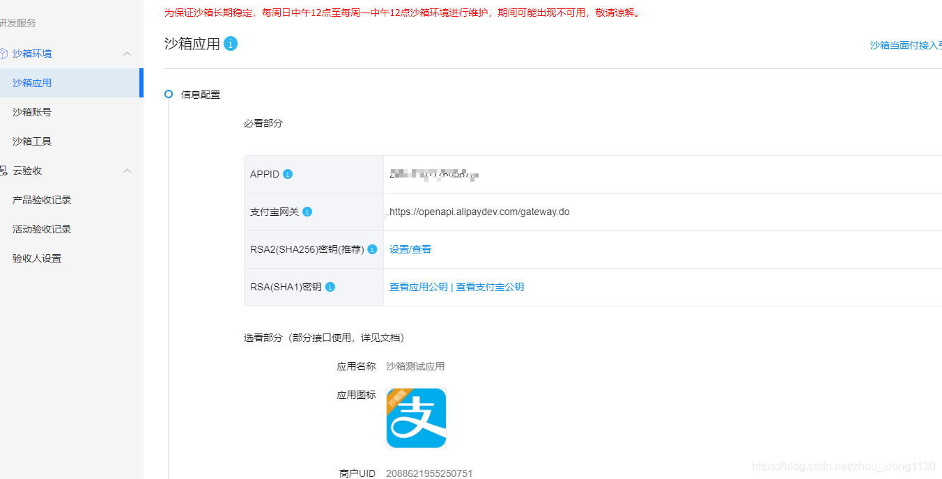Collapse the 云验收 menu section
Viewport: 942px width, 479px height.
click(127, 171)
